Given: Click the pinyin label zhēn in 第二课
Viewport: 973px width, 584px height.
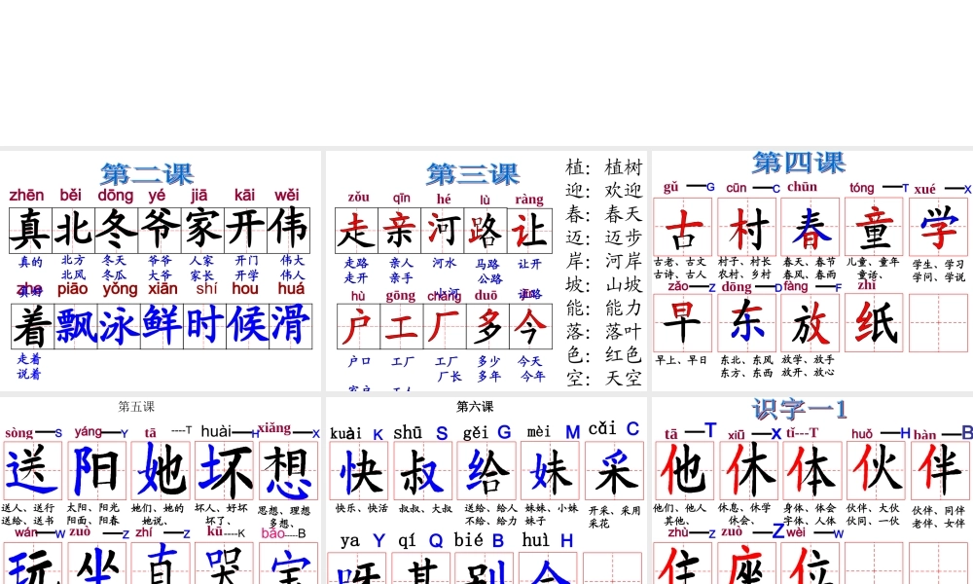Looking at the screenshot, I should point(26,195).
